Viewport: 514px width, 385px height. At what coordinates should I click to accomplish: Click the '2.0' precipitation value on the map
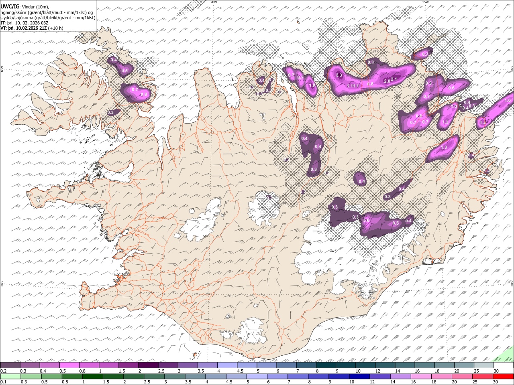[x=387, y=81]
